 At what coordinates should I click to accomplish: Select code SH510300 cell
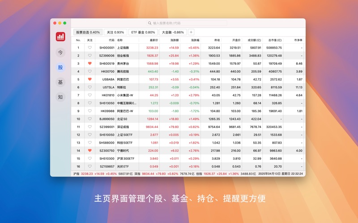[x=107, y=159]
